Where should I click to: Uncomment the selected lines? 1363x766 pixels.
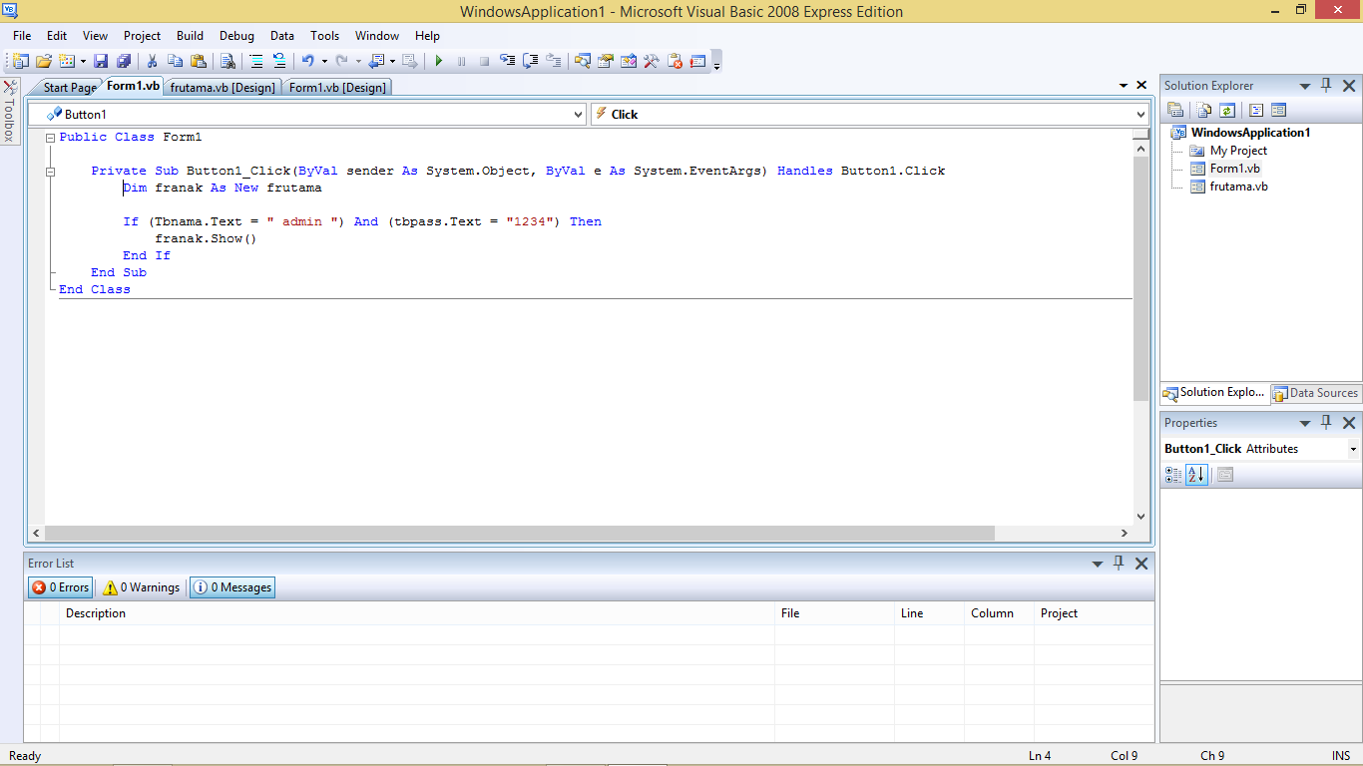(x=279, y=61)
